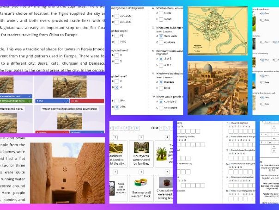
Task: Click the number 4 box above palm card
Action: tap(167, 137)
